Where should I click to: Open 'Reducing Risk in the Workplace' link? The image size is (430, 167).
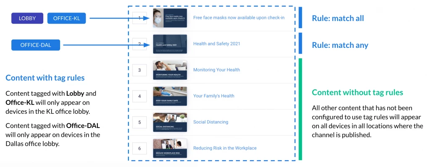(x=225, y=148)
